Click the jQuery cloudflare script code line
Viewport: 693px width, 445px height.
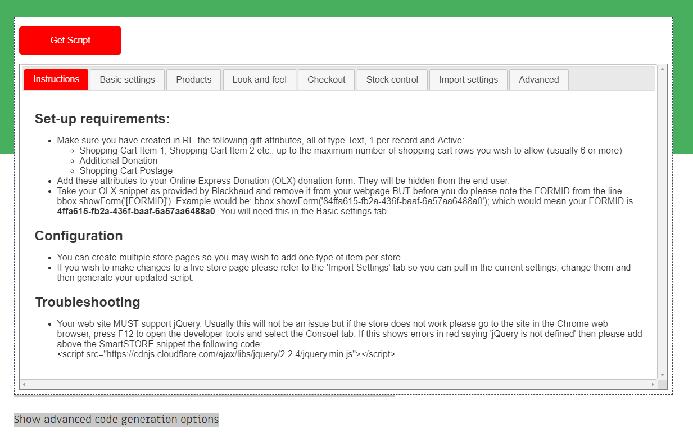[226, 354]
